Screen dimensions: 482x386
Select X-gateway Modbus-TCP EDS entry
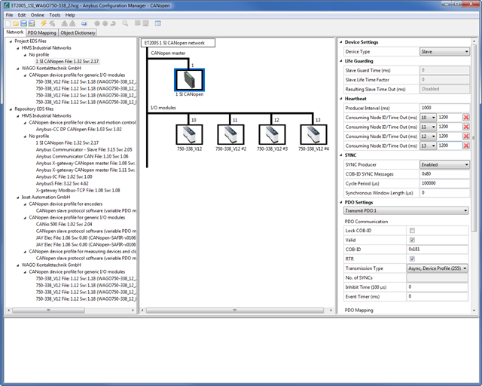coord(78,190)
